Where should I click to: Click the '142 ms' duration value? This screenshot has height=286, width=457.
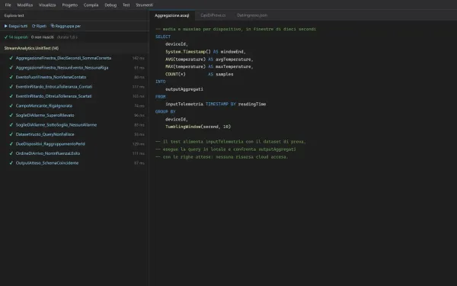(139, 59)
